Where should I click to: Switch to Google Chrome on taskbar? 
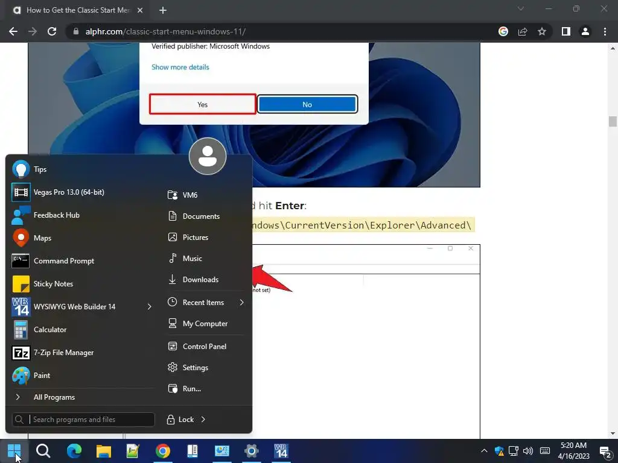[x=163, y=451]
